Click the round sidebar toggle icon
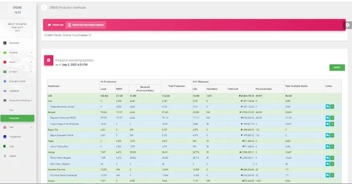This screenshot has height=184, width=352. (44, 8)
